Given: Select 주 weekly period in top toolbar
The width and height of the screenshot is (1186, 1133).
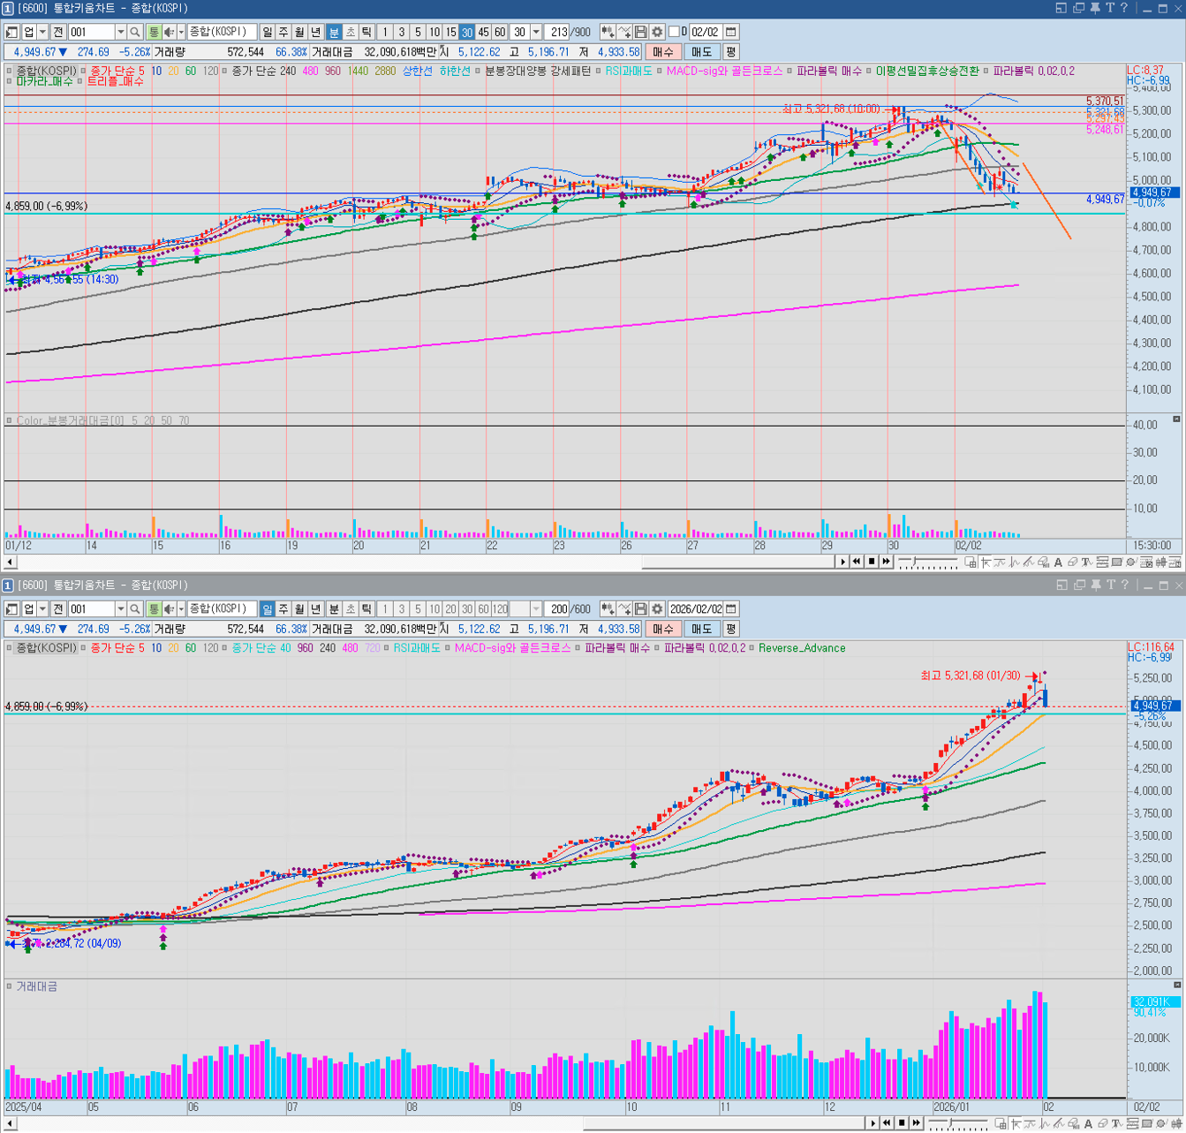Looking at the screenshot, I should [x=283, y=32].
